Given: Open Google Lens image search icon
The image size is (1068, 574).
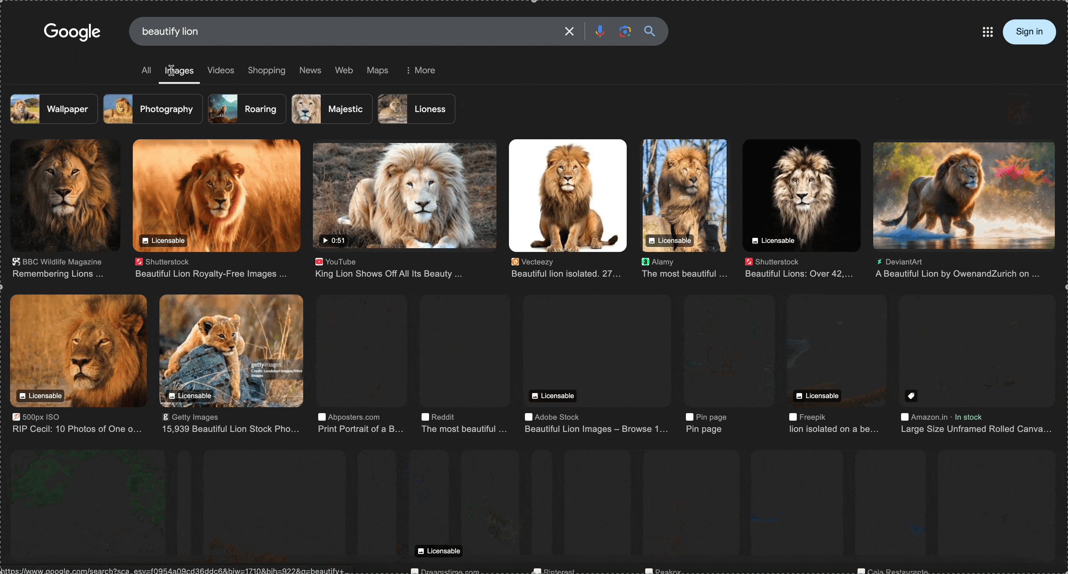Looking at the screenshot, I should point(625,32).
